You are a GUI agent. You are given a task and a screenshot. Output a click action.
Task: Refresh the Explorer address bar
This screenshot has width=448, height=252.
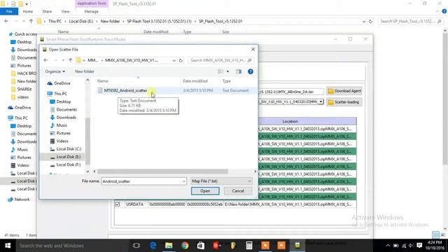[x=370, y=22]
